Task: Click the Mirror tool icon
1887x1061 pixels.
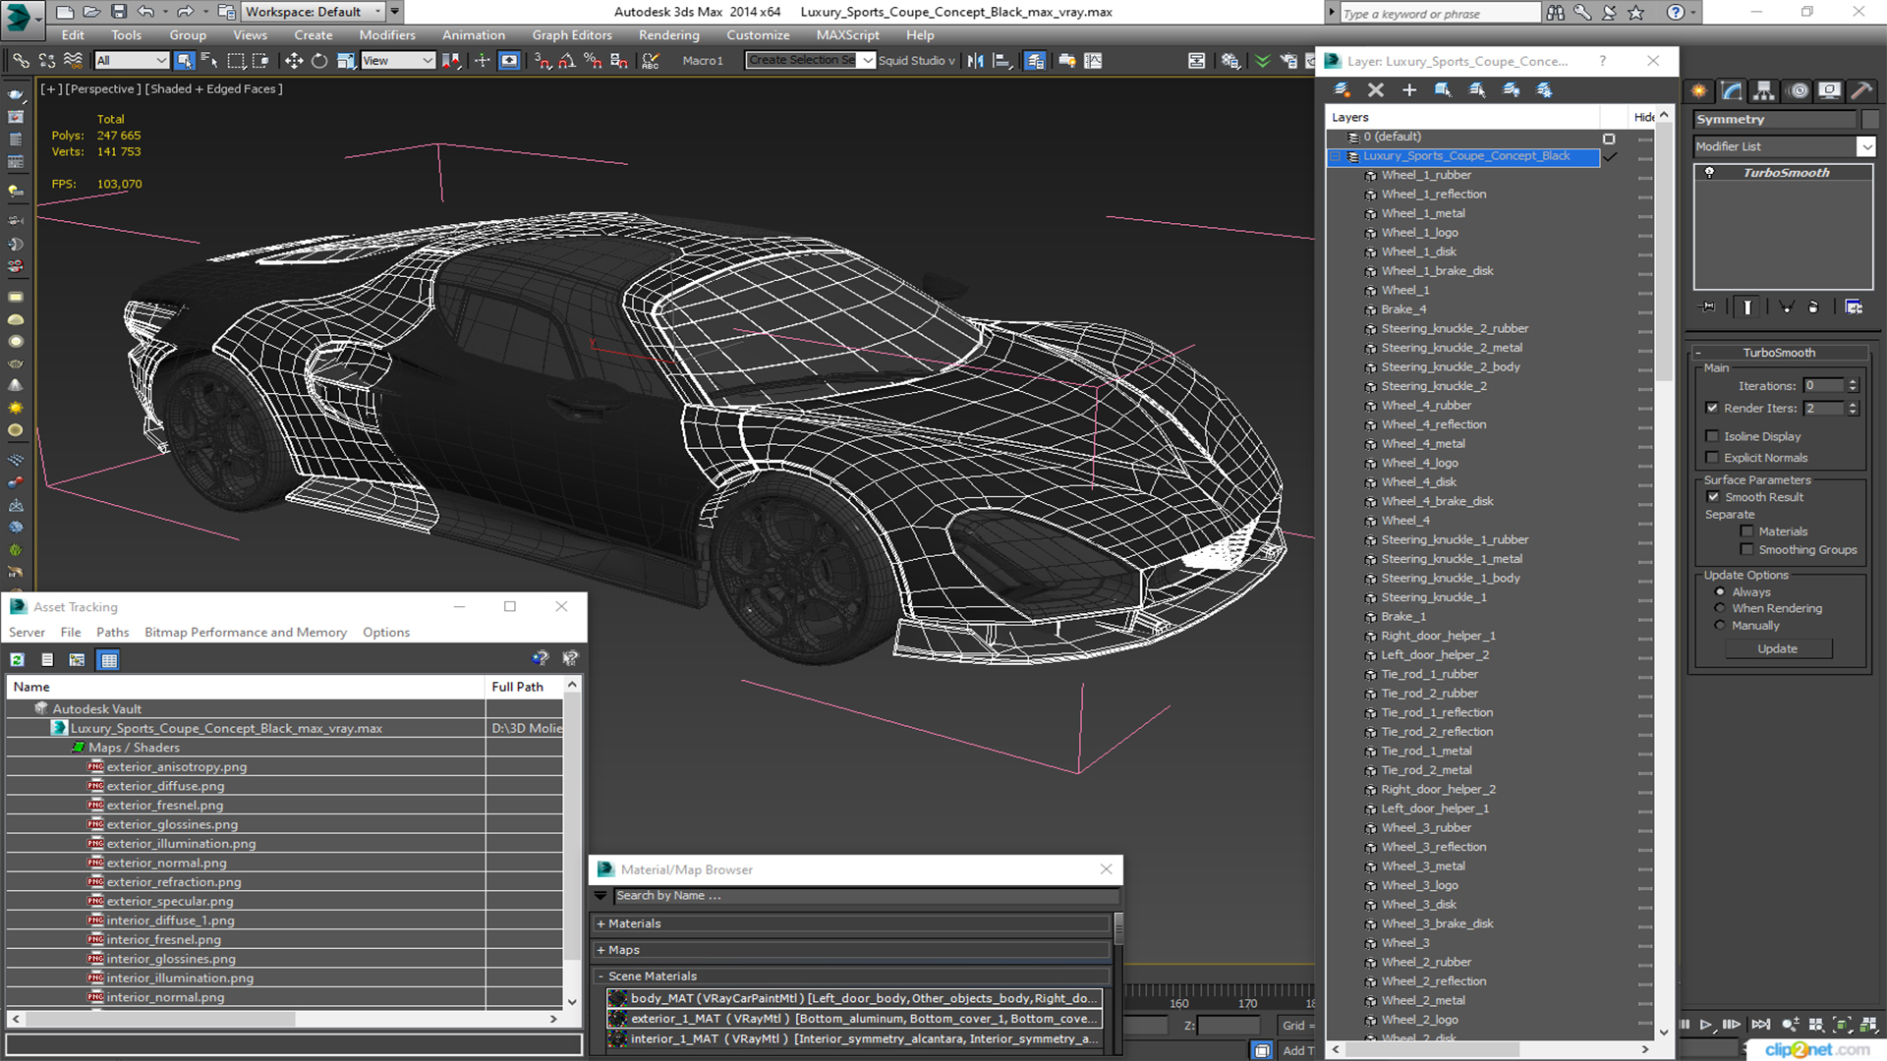Action: (975, 61)
